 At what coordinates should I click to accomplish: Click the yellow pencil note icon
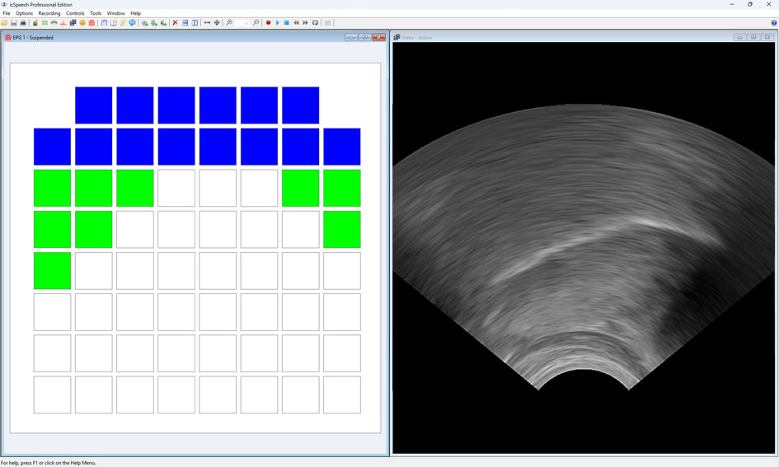[123, 23]
